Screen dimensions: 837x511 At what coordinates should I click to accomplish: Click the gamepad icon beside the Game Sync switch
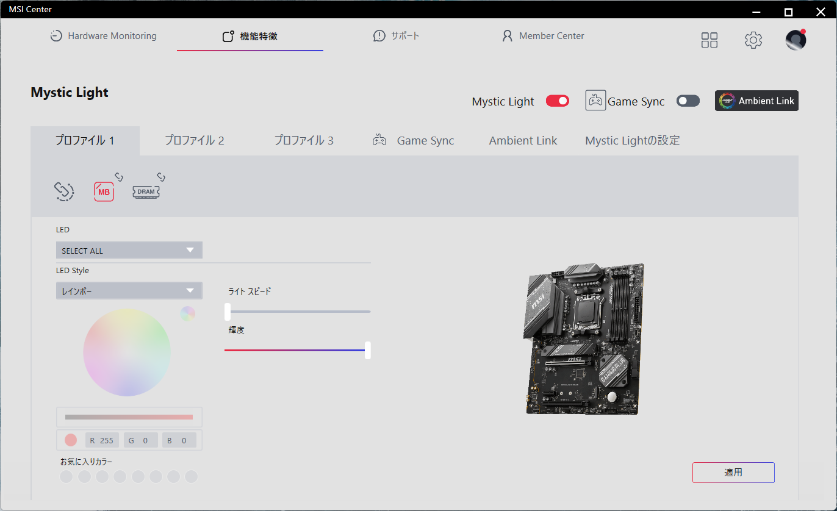pyautogui.click(x=595, y=100)
